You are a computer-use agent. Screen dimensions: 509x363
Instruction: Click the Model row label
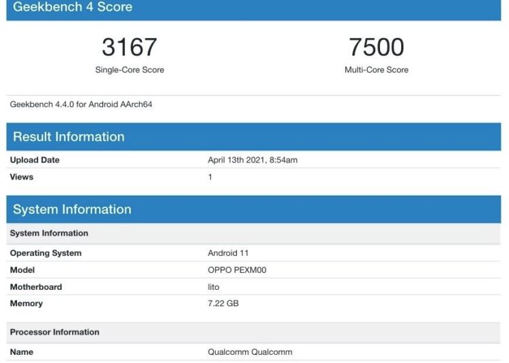(x=22, y=270)
